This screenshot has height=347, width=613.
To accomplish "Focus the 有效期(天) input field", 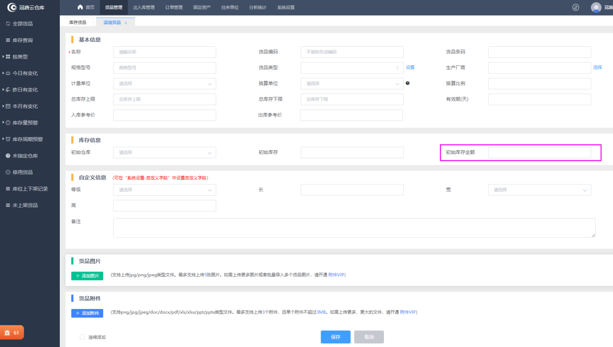I will (x=540, y=99).
